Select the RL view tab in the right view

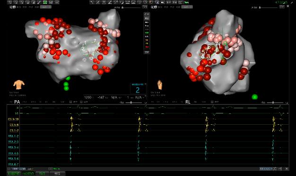pos(188,102)
